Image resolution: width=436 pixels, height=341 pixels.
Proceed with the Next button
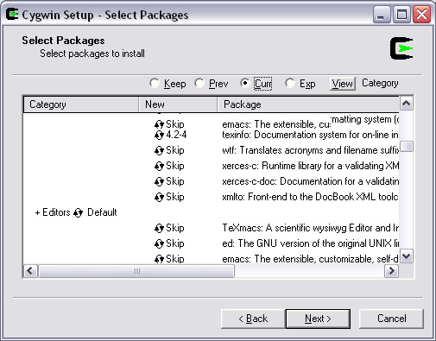point(318,319)
